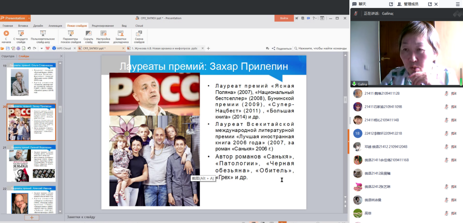This screenshot has height=223, width=463.
Task: Toggle camera for participant 邓越
Action: click(453, 147)
